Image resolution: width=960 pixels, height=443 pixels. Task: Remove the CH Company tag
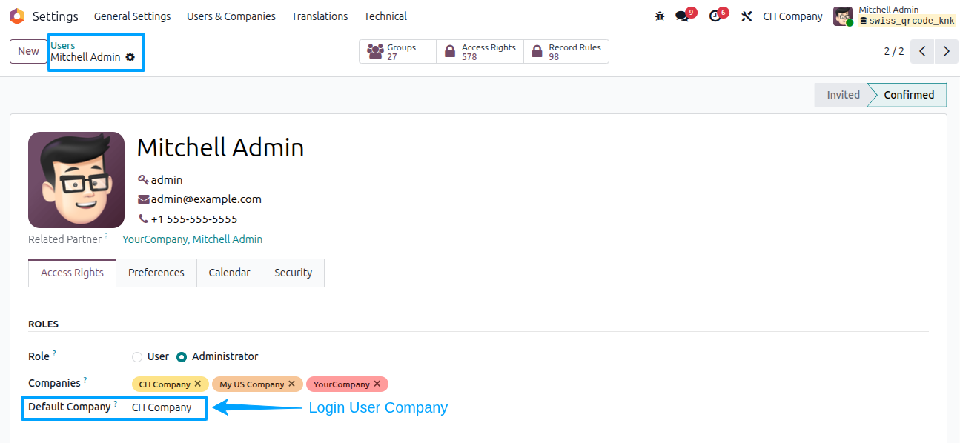pyautogui.click(x=198, y=384)
